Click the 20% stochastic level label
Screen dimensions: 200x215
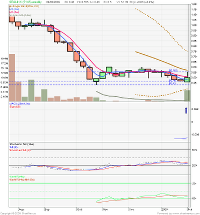[x=194, y=166]
